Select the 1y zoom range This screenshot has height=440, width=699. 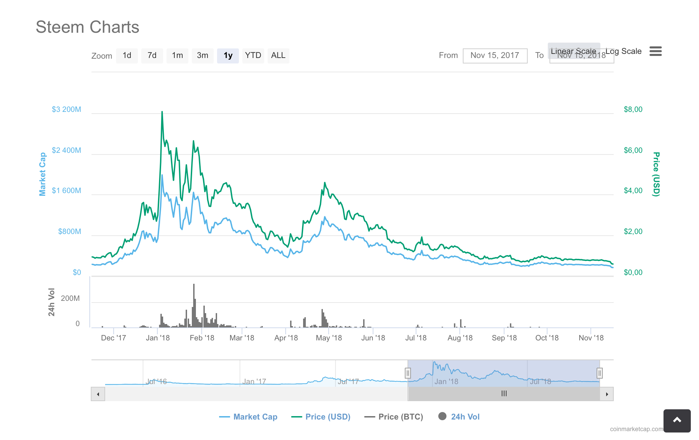(x=228, y=56)
